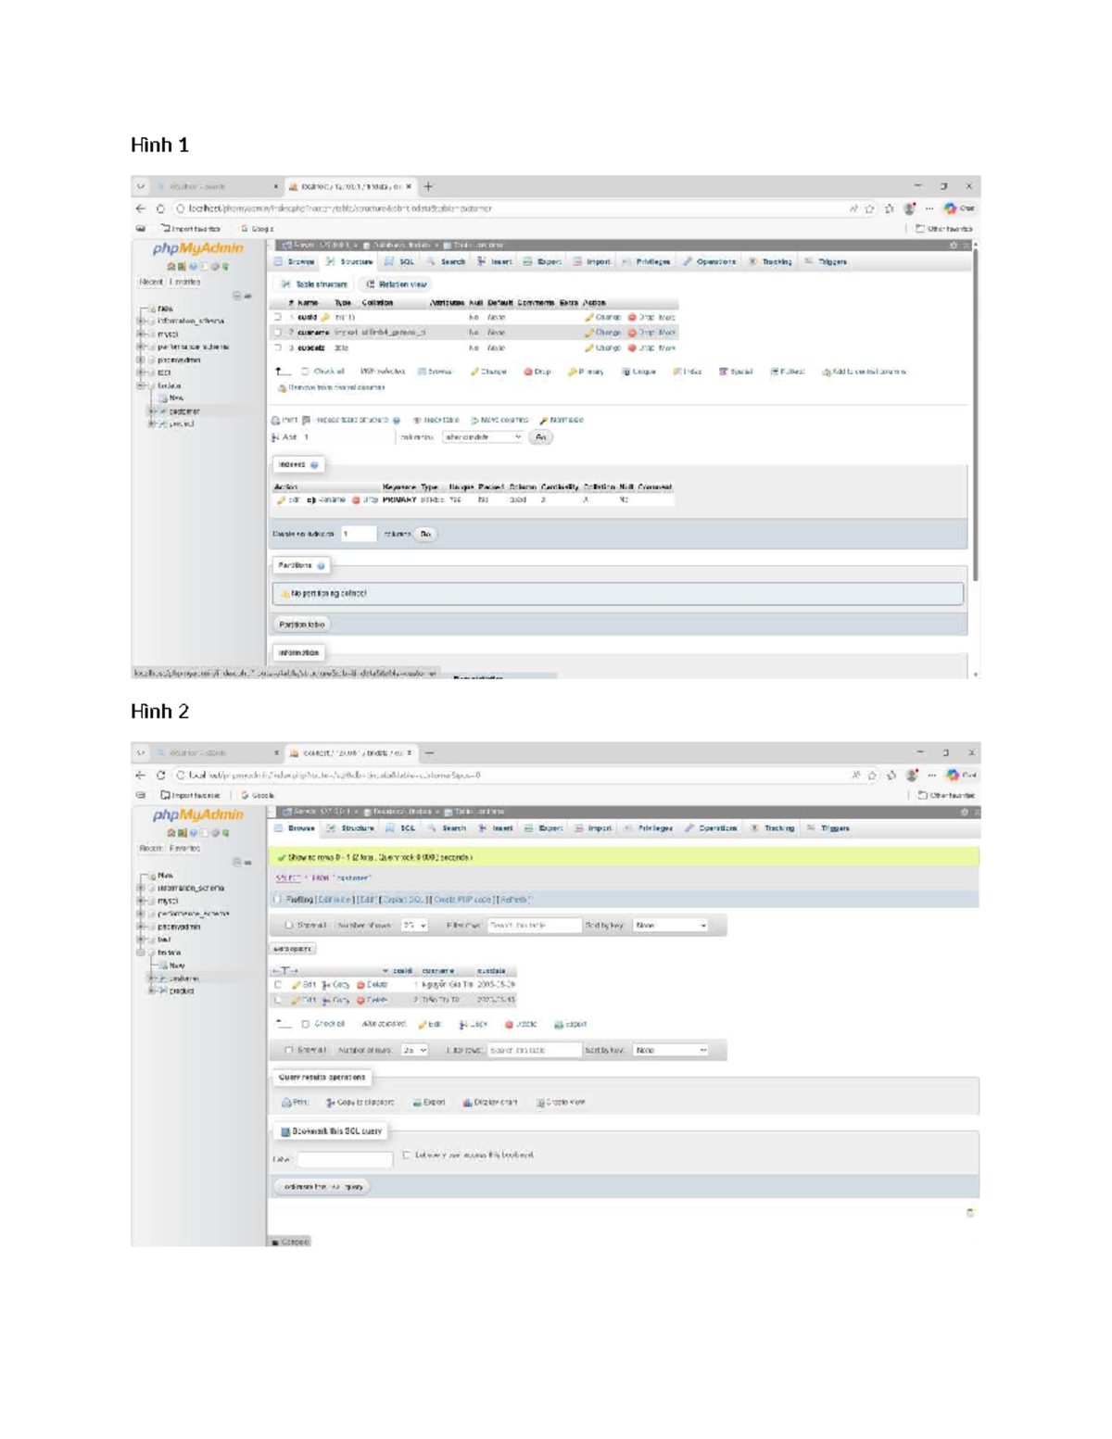This screenshot has width=1112, height=1439.
Task: Tick the checkbox for the cusid column row
Action: 277,318
